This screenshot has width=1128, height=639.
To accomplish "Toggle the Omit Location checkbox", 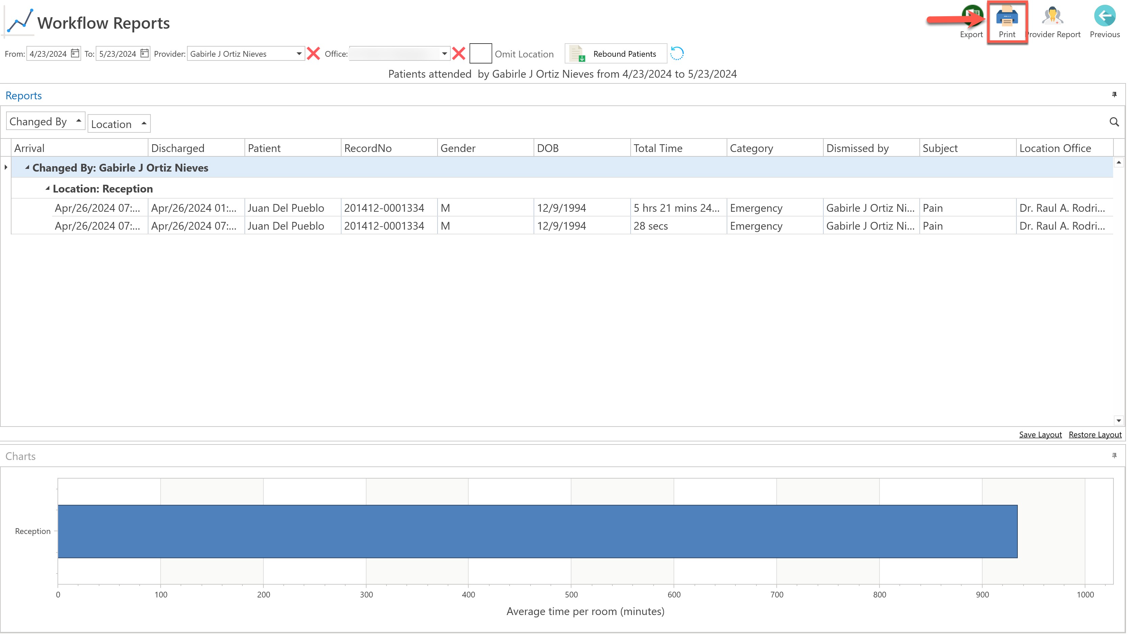I will click(480, 54).
